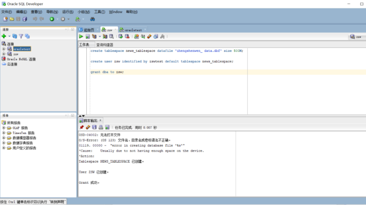
Task: Open the Window menu
Action: pyautogui.click(x=115, y=11)
